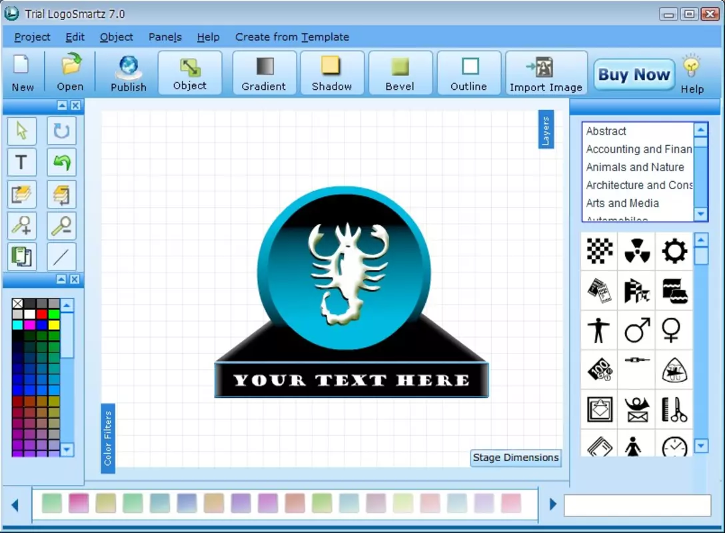This screenshot has height=533, width=725.
Task: Click the Stage Dimensions button
Action: point(516,458)
